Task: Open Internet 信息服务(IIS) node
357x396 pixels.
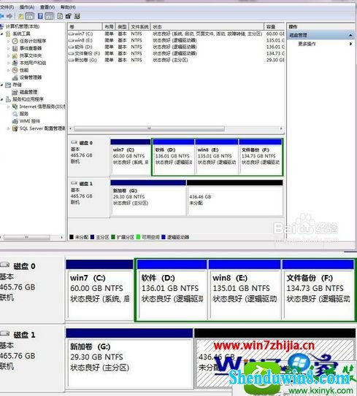Action: tap(42, 106)
